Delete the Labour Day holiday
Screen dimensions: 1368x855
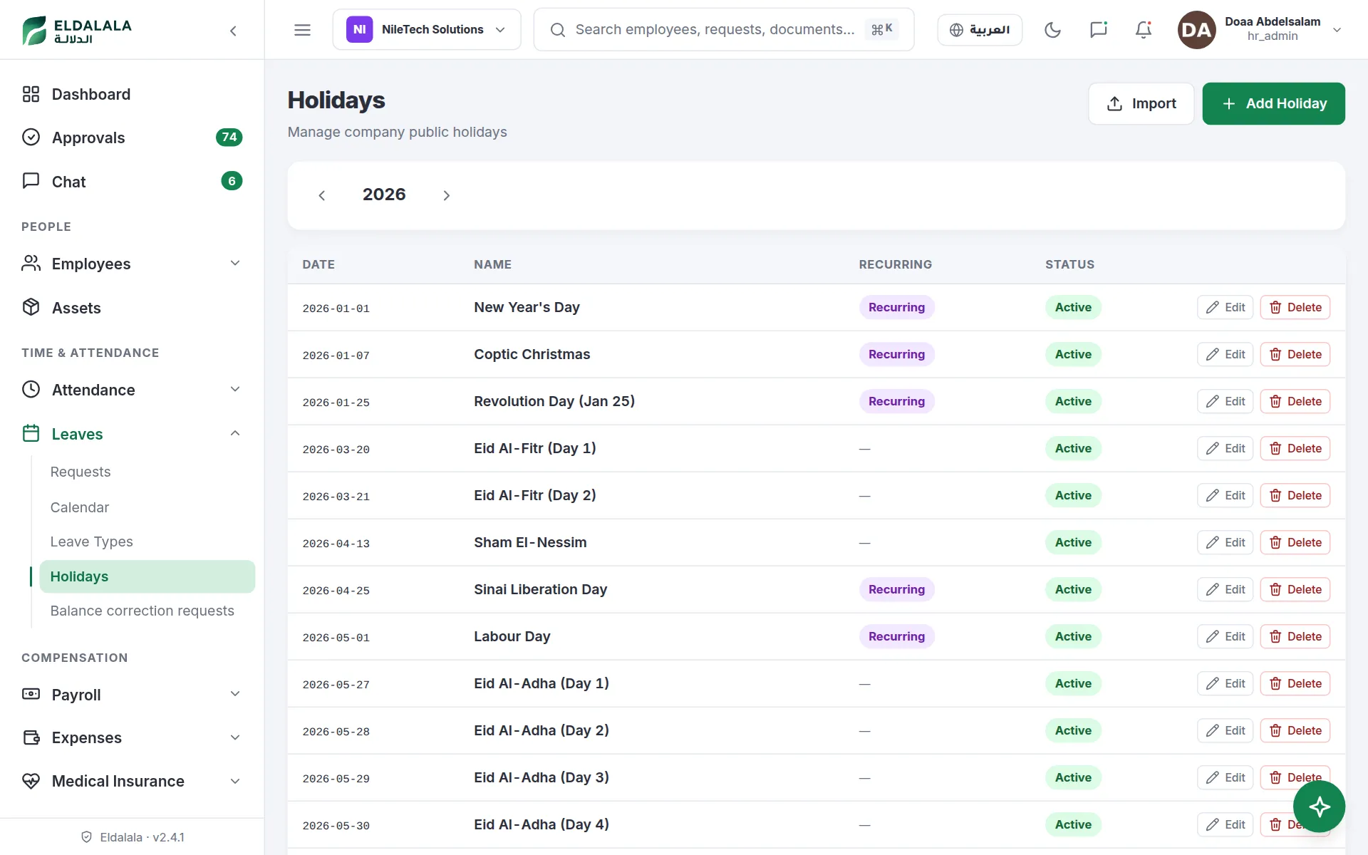tap(1295, 636)
